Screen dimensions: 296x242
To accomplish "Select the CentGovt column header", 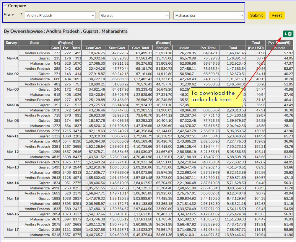I will coord(93,48).
